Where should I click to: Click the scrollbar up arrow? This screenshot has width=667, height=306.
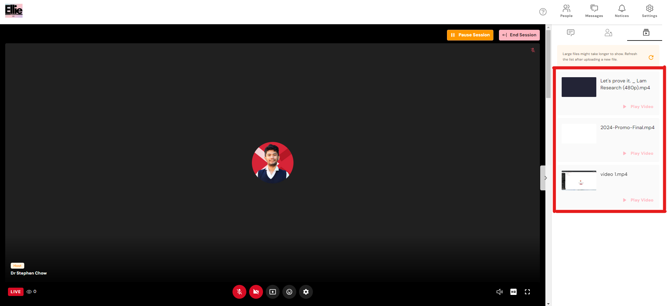point(548,27)
